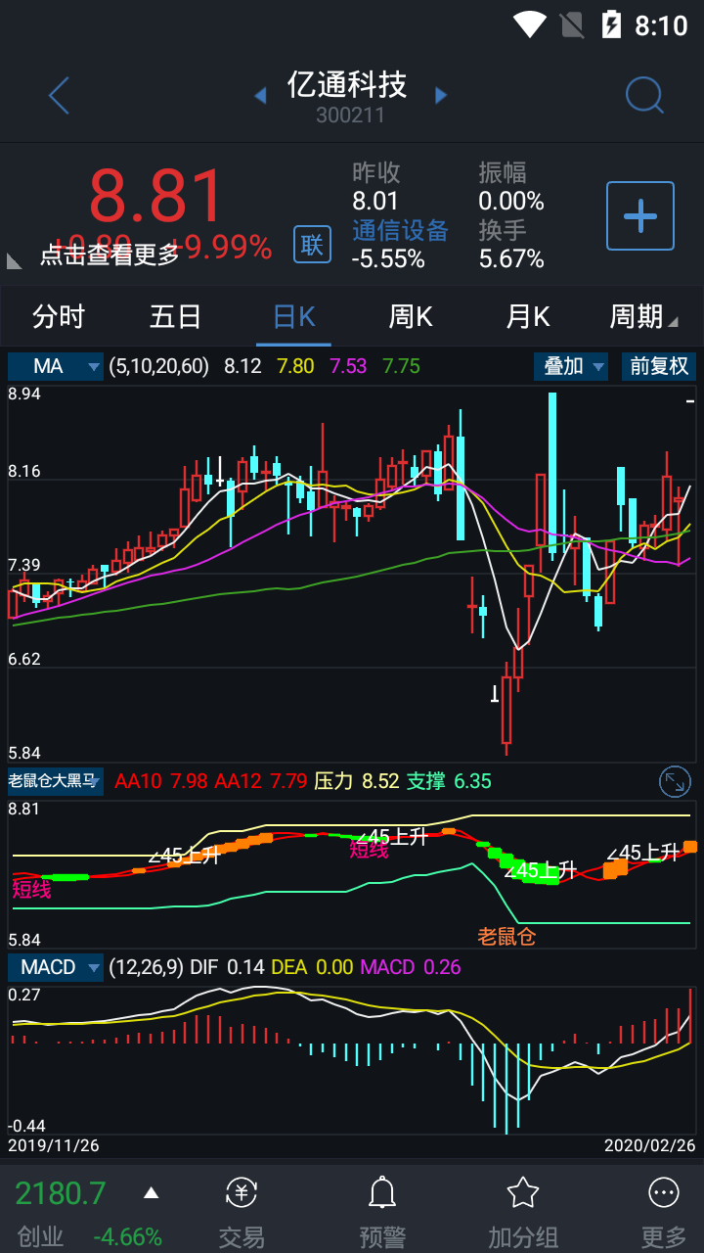Viewport: 704px width, 1253px height.
Task: Go to next stock with right triangle
Action: tap(441, 95)
